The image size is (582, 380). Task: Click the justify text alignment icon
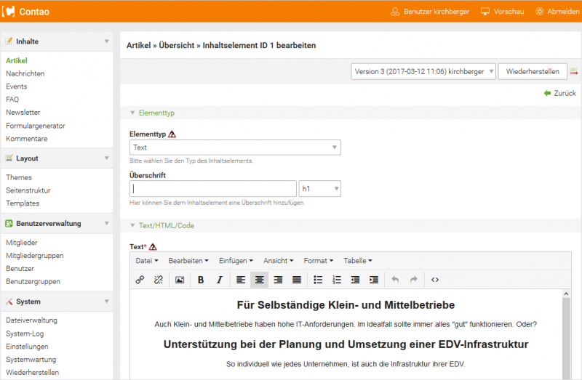coord(297,280)
